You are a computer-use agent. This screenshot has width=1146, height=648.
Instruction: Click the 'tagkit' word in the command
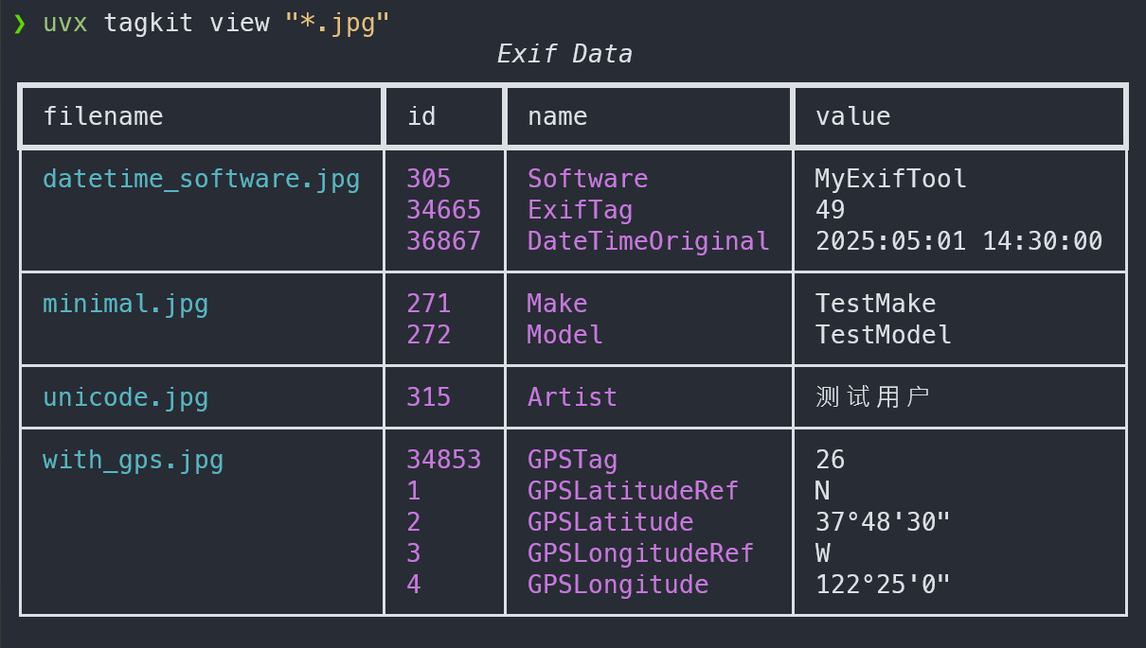coord(149,24)
